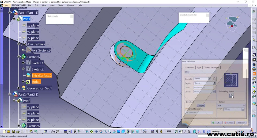
Task: Toggle Normal to surface checkbox
Action: pos(186,109)
